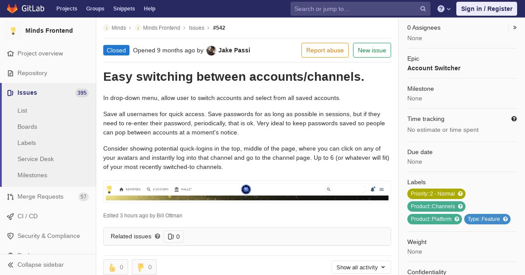
Task: Open the Snippets menu item
Action: pos(124,9)
